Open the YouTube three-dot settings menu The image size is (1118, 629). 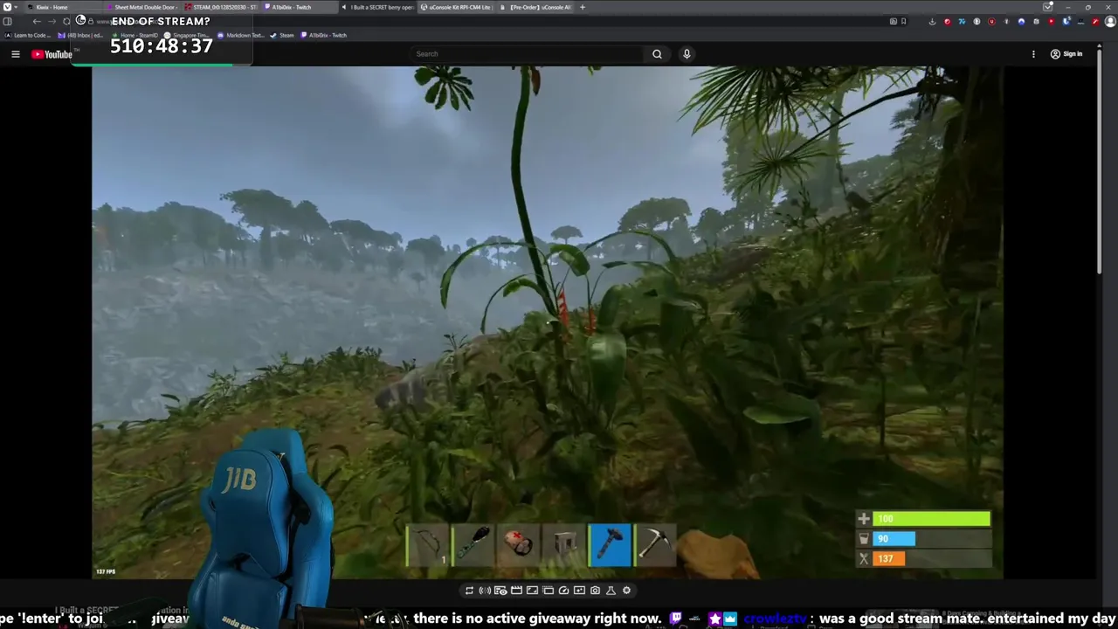[1033, 54]
